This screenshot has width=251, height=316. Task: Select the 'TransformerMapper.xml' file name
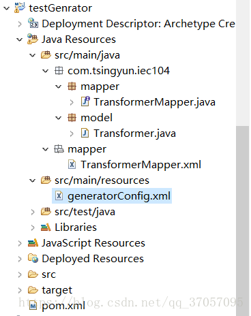[141, 165]
